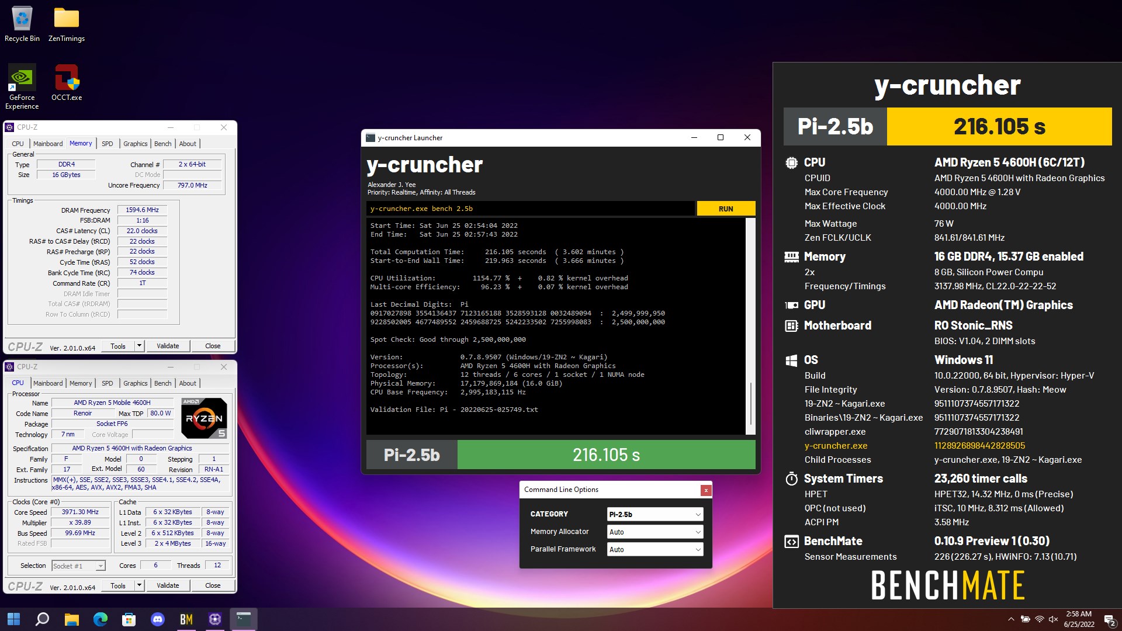Open Microsoft Store from taskbar
The image size is (1122, 631).
[129, 619]
